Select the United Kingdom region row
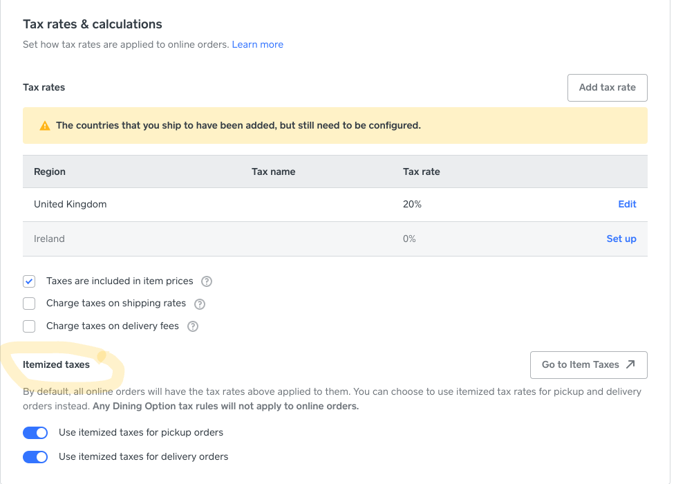The height and width of the screenshot is (484, 676). [x=71, y=204]
